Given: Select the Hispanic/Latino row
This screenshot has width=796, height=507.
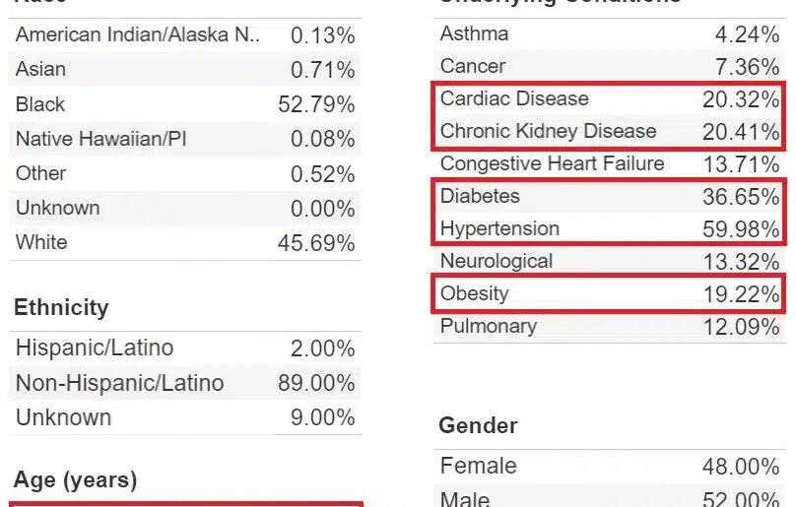Looking at the screenshot, I should point(185,349).
